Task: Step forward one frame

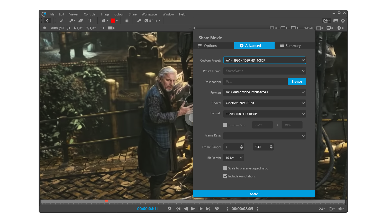Action: click(200, 209)
